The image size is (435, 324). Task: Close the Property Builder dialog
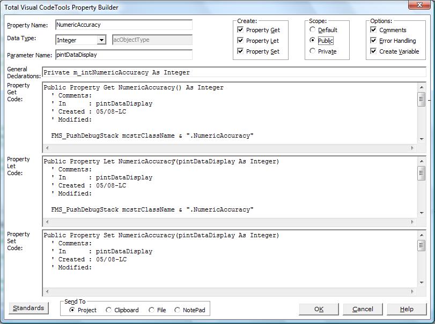point(419,5)
